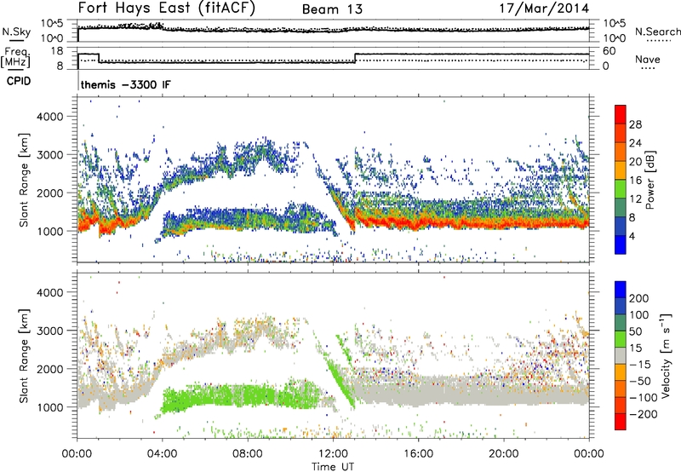
Task: Click the 'themis -3300 IF' text
Action: (x=125, y=84)
